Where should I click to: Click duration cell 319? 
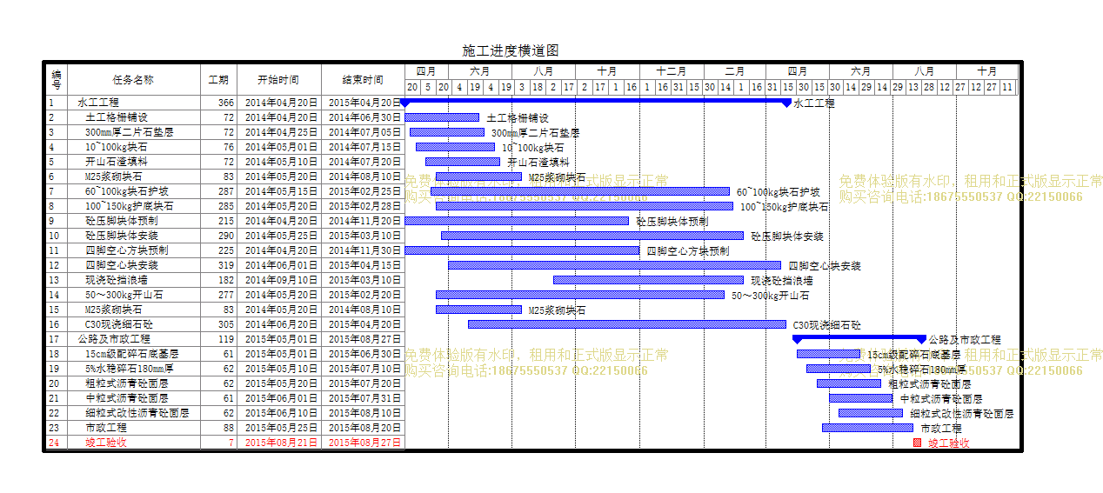point(218,265)
